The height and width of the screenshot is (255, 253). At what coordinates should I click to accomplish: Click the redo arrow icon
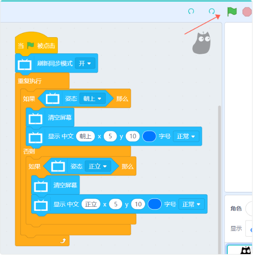(x=212, y=11)
